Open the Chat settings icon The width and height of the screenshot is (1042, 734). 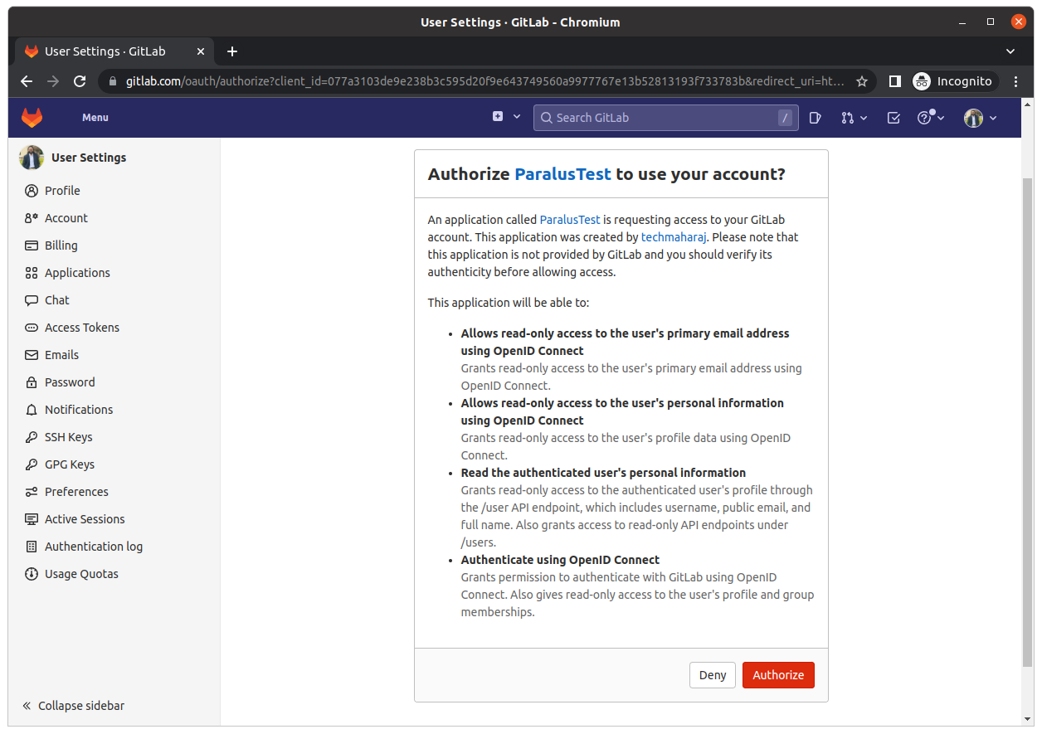point(32,300)
